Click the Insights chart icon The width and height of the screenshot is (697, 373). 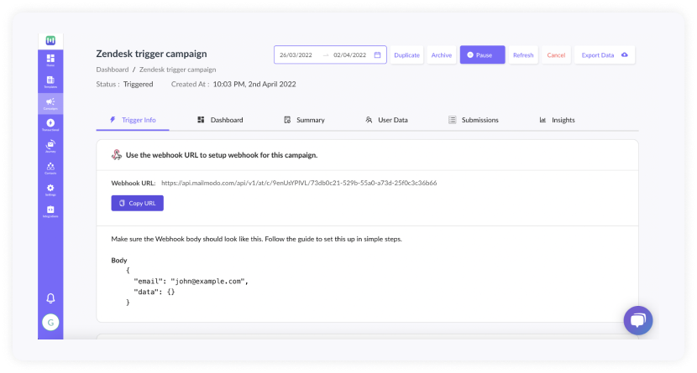542,120
